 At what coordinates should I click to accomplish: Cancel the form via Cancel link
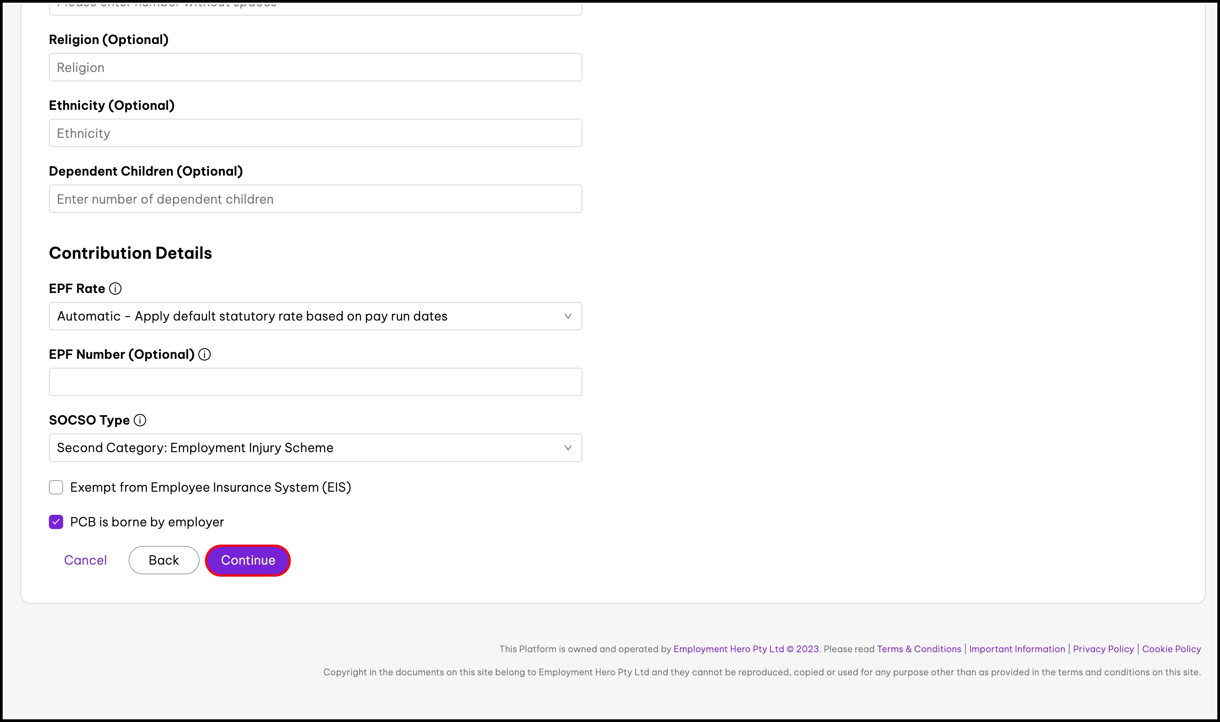pyautogui.click(x=86, y=560)
